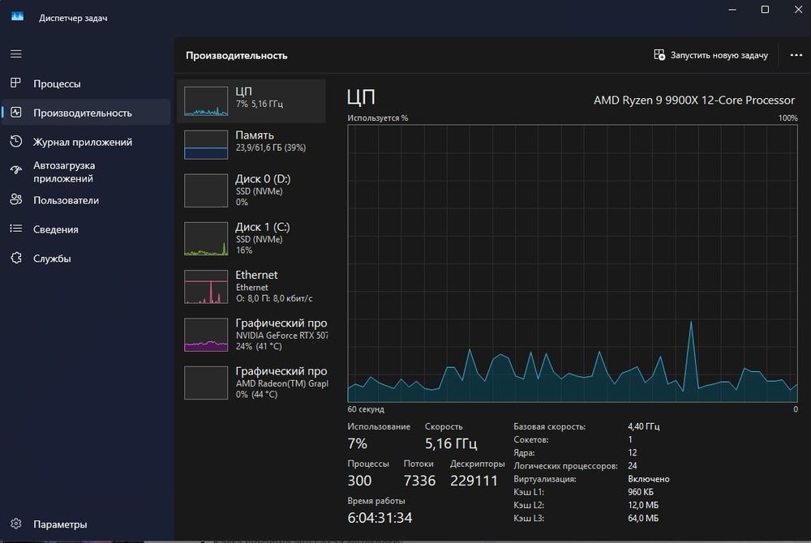Click the large ЦП heading
The image size is (811, 543).
click(x=361, y=97)
